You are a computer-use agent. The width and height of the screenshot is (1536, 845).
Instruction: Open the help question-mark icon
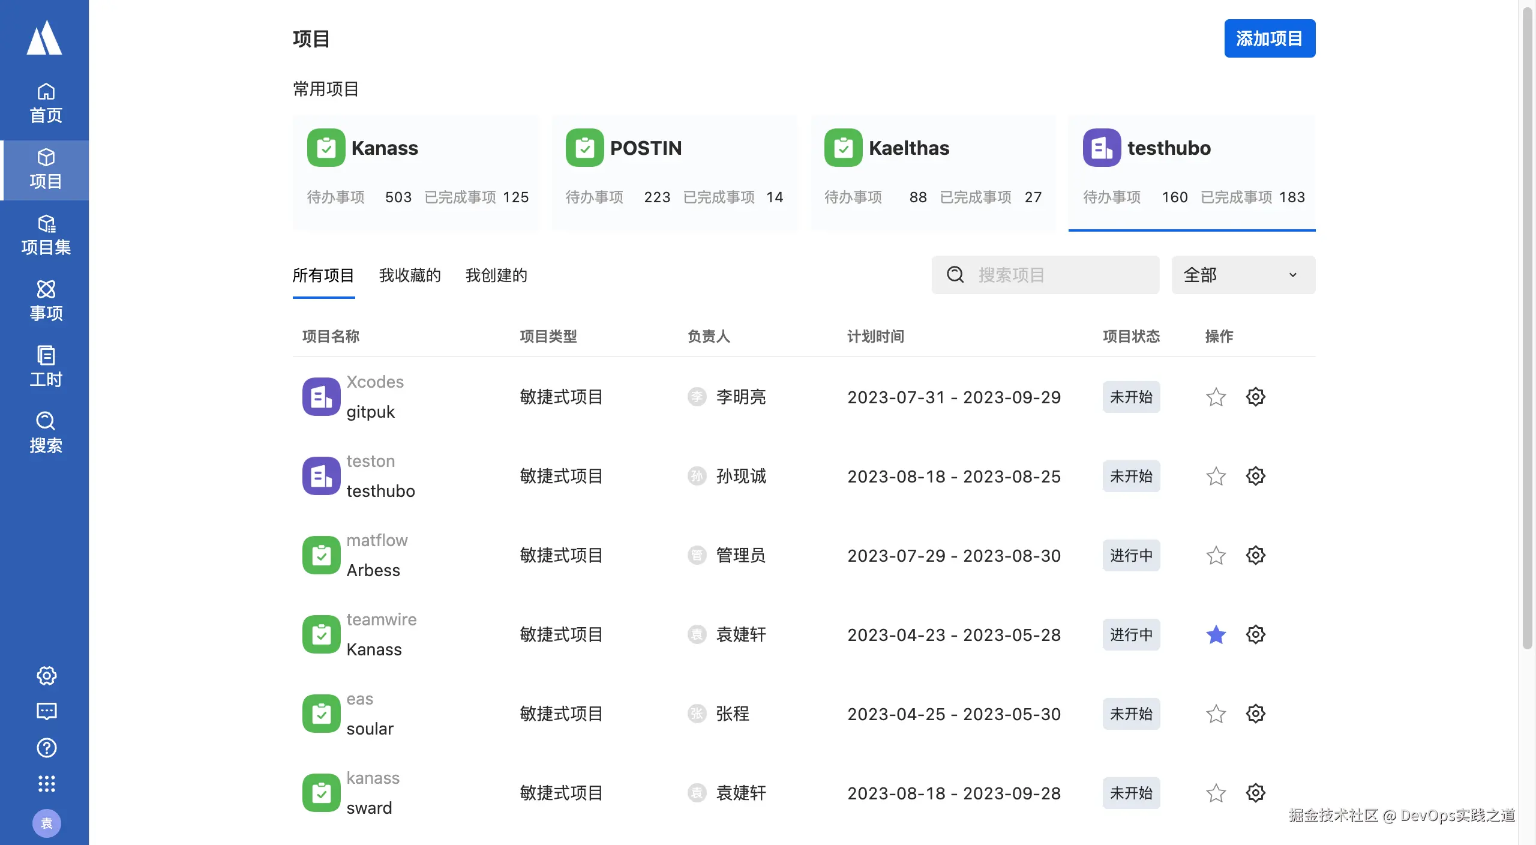pos(46,748)
